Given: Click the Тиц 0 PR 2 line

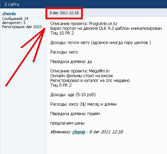Looking at the screenshot, I should (x=61, y=85).
